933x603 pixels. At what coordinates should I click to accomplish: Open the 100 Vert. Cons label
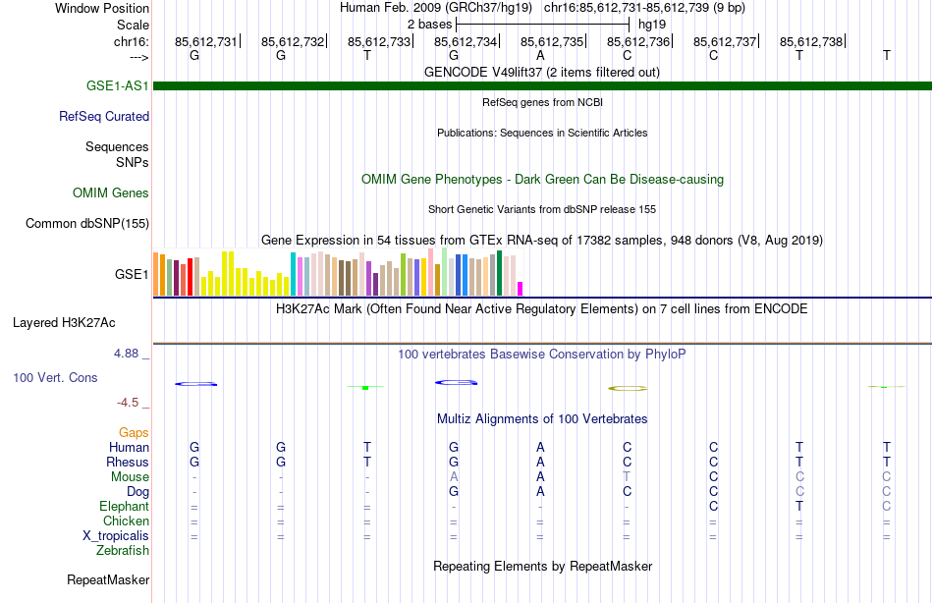coord(55,377)
